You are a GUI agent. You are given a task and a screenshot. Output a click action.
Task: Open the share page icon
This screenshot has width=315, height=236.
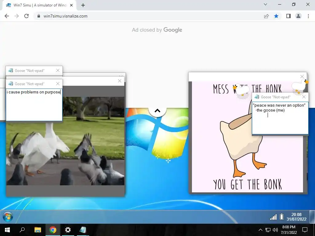pyautogui.click(x=266, y=16)
